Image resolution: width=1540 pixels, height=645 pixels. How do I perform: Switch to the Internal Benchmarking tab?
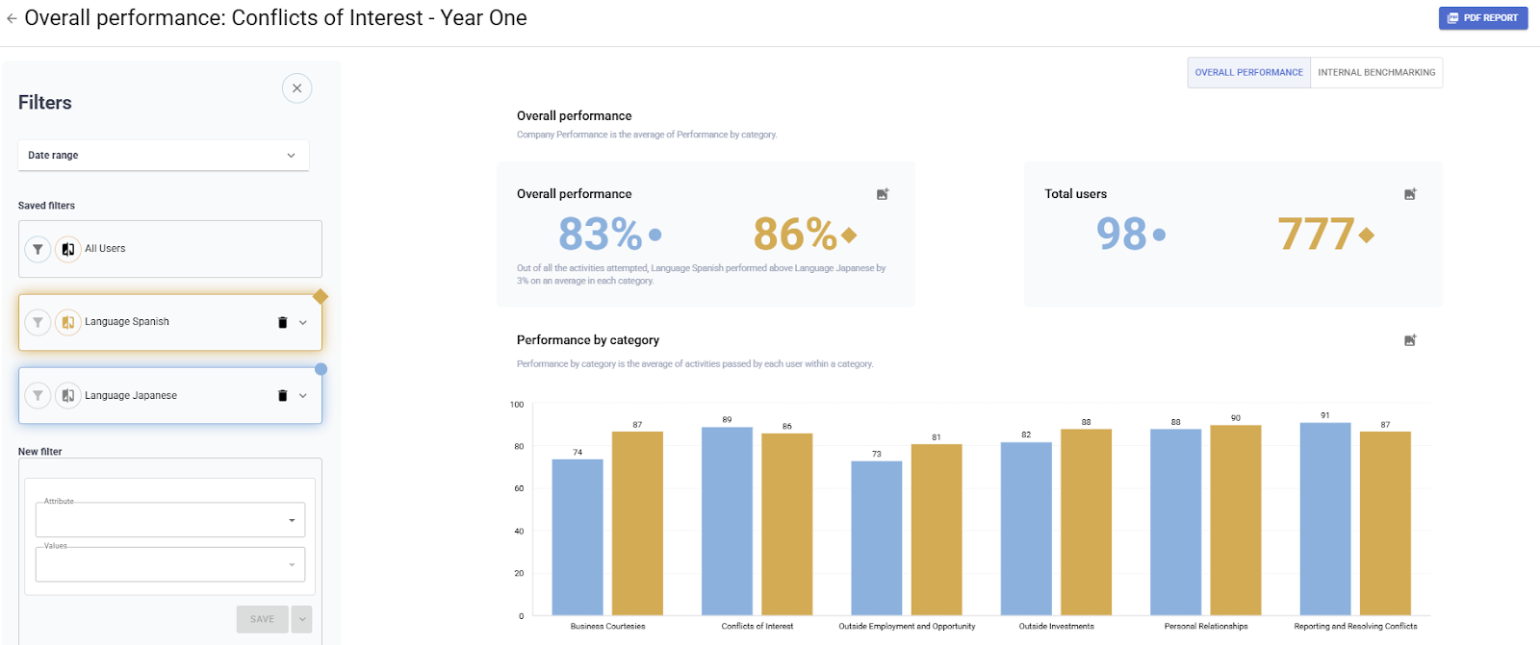[1375, 73]
